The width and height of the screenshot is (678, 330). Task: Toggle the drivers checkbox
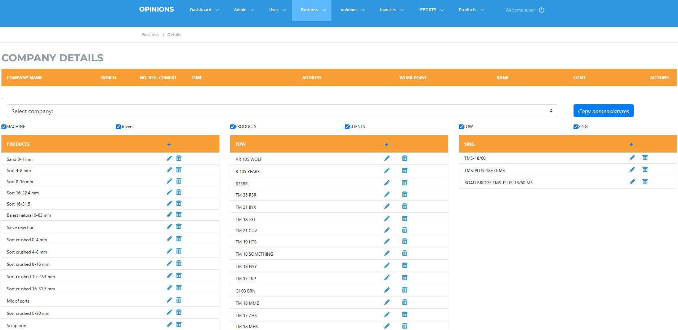tap(118, 127)
